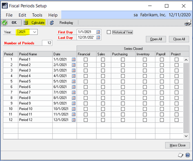This screenshot has height=161, width=193.
Task: Open calendar icon for Period 10 date
Action: (73, 109)
